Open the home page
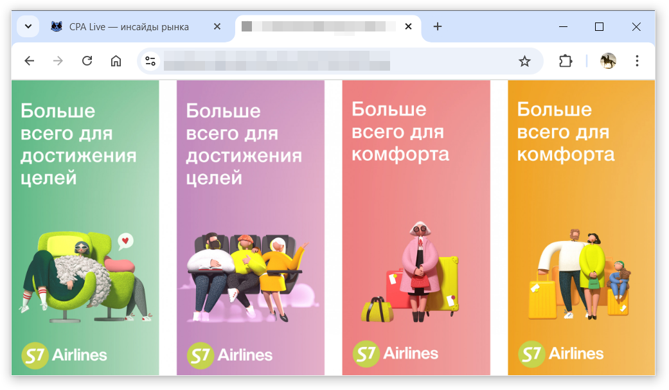This screenshot has width=669, height=390. [116, 61]
